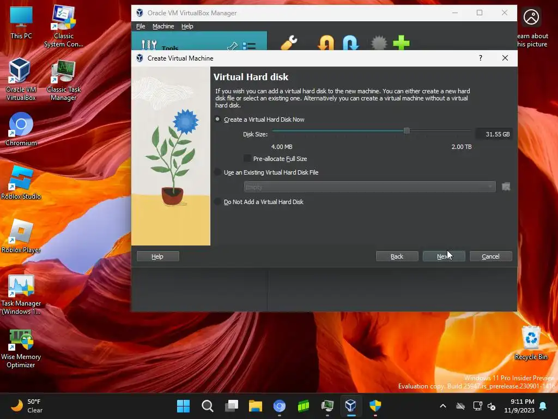Click the Help button in the wizard

click(157, 256)
